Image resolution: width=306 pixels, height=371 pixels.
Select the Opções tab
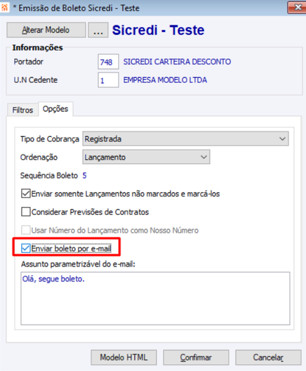[56, 109]
